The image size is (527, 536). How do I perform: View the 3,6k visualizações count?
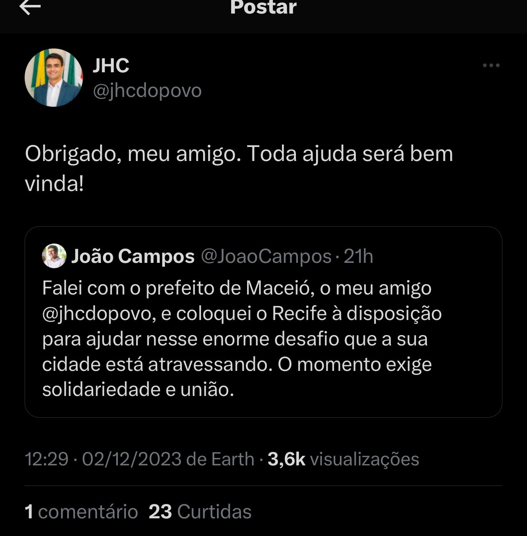pos(343,459)
